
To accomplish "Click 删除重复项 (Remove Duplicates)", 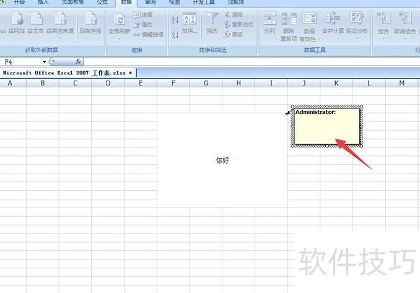I will 289,27.
